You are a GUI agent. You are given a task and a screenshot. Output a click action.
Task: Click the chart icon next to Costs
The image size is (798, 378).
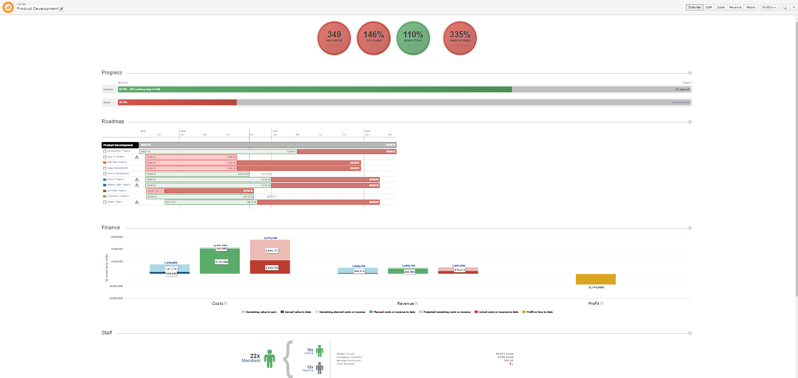pyautogui.click(x=226, y=303)
